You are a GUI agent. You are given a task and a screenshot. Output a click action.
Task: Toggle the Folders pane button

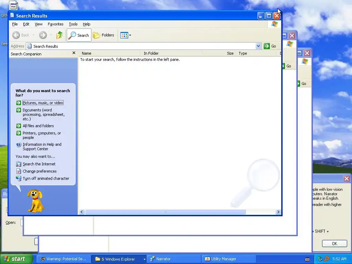(x=104, y=35)
